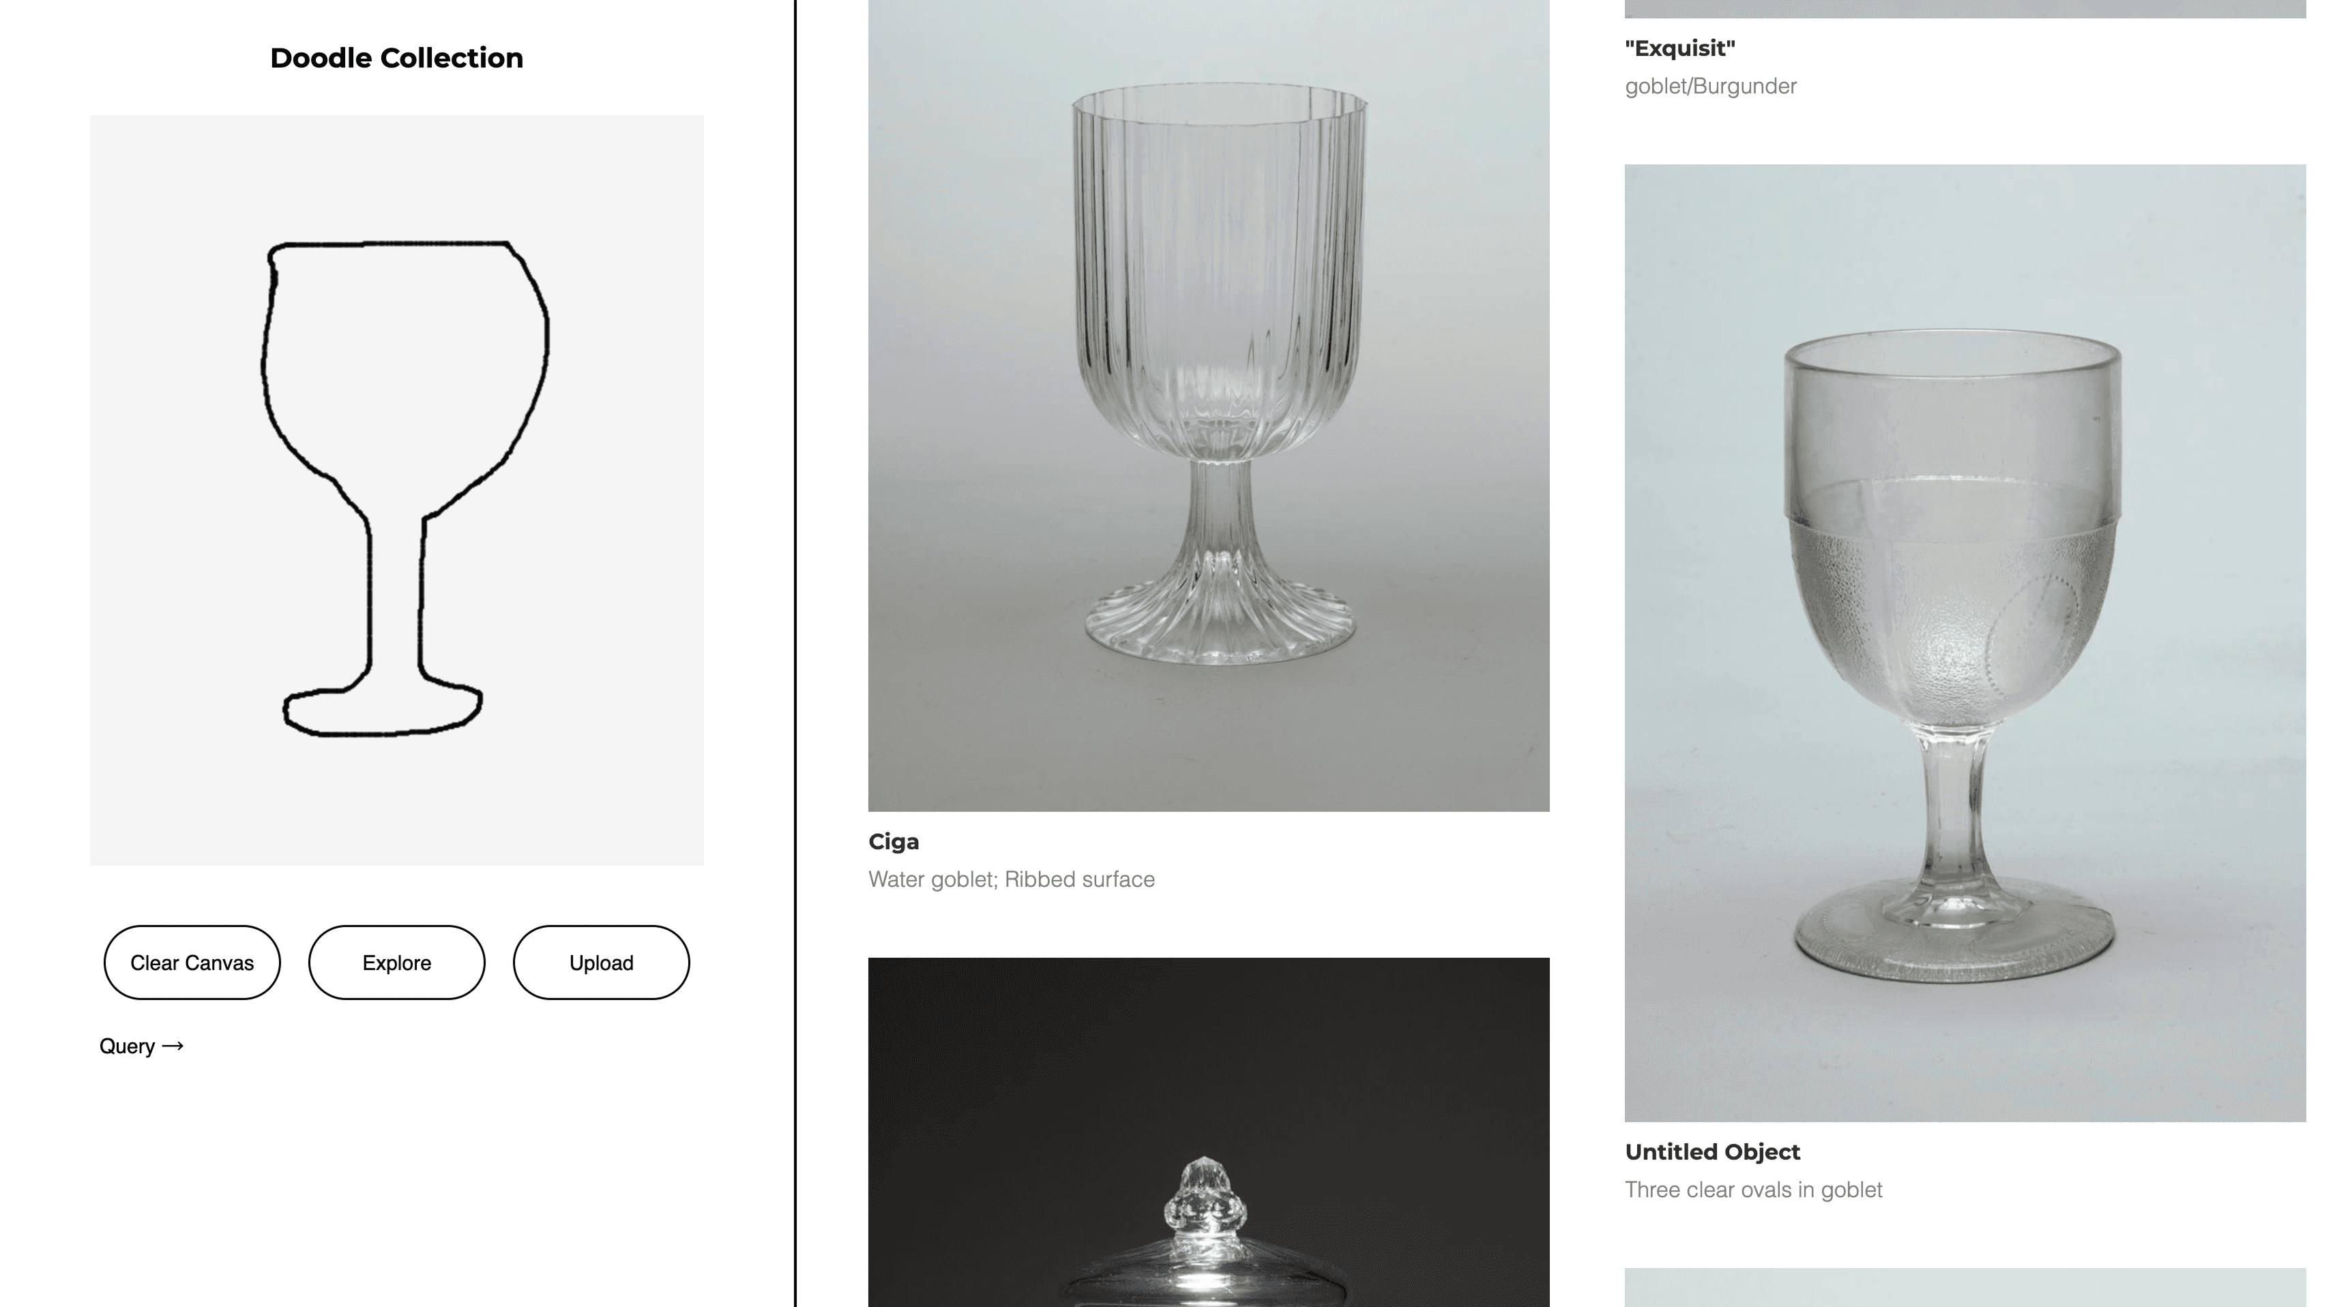Click the goblet/Burgunder description text
The width and height of the screenshot is (2337, 1307).
coord(1710,86)
